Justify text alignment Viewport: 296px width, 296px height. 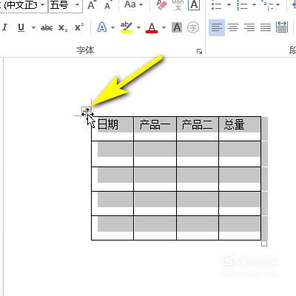(266, 27)
